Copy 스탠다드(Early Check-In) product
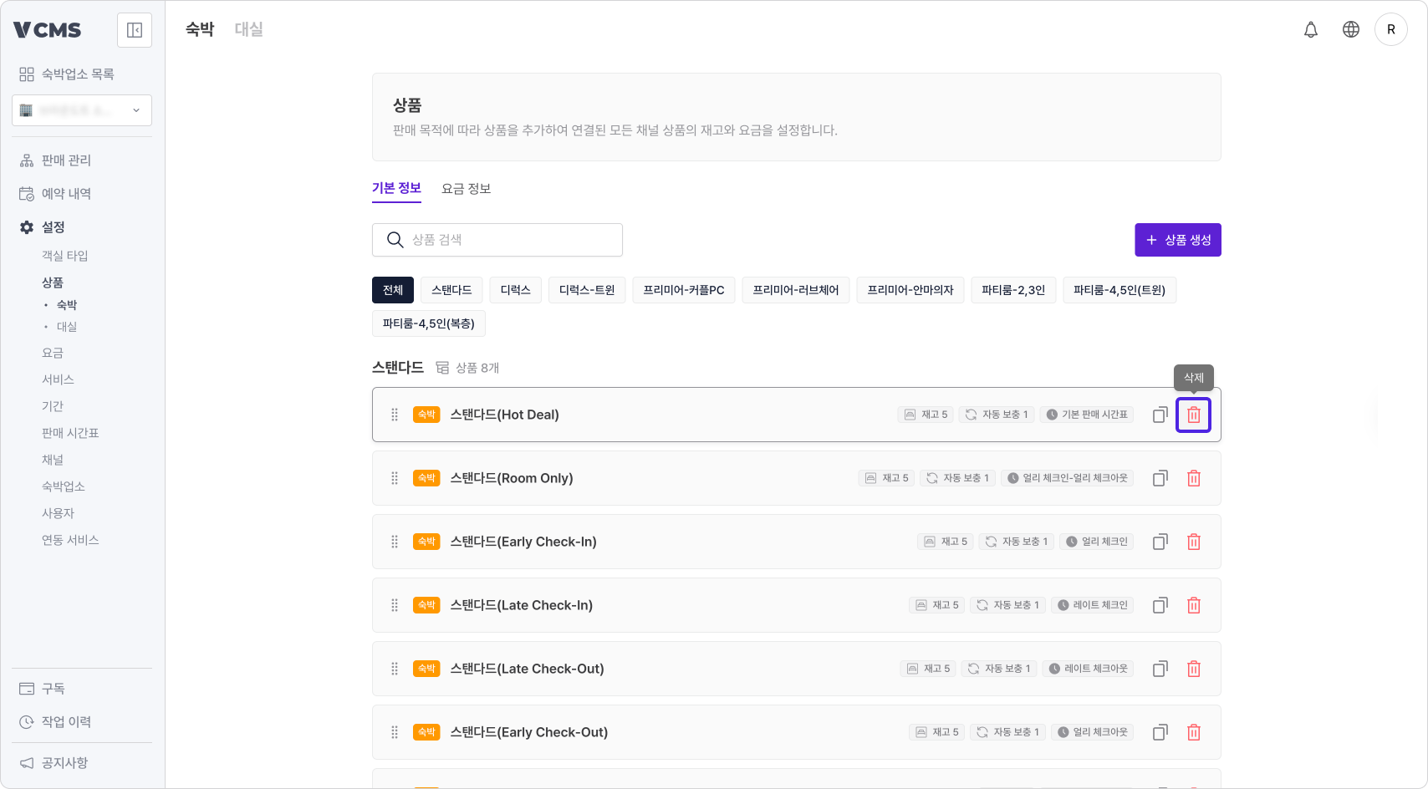This screenshot has height=789, width=1428. pos(1160,542)
